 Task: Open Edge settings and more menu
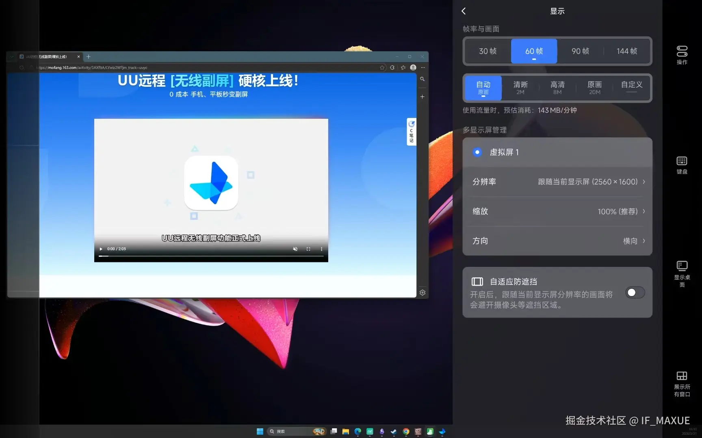click(x=423, y=68)
